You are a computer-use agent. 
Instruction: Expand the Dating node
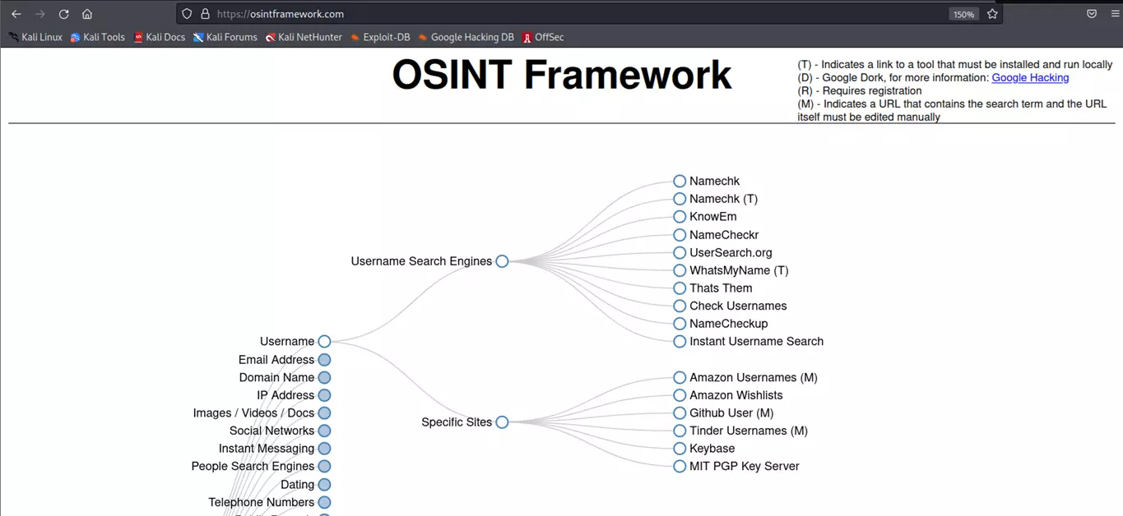pyautogui.click(x=324, y=485)
